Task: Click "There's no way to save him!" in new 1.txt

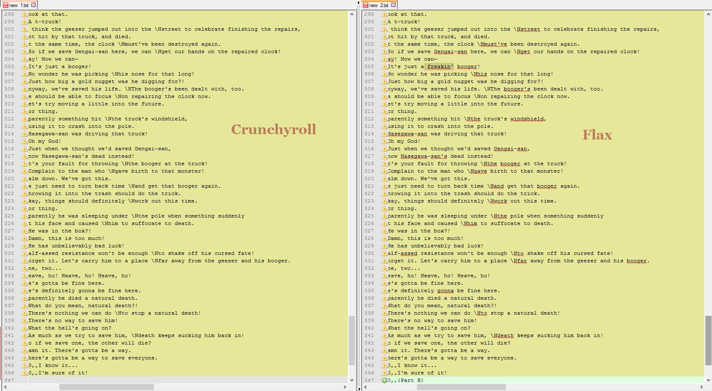Action: click(x=73, y=320)
